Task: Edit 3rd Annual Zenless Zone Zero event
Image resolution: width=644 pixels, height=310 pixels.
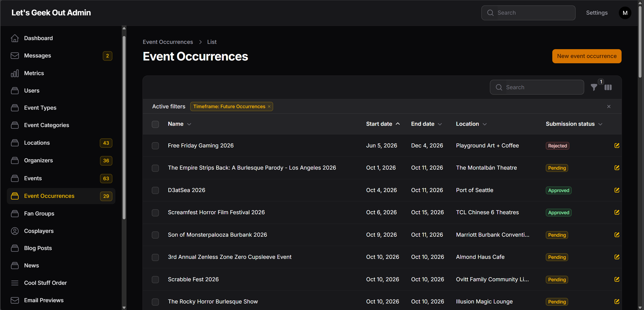Action: point(617,257)
